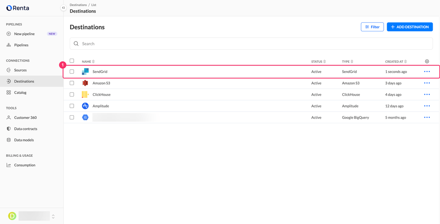Open table column settings gear
Image resolution: width=440 pixels, height=224 pixels.
coord(427,61)
